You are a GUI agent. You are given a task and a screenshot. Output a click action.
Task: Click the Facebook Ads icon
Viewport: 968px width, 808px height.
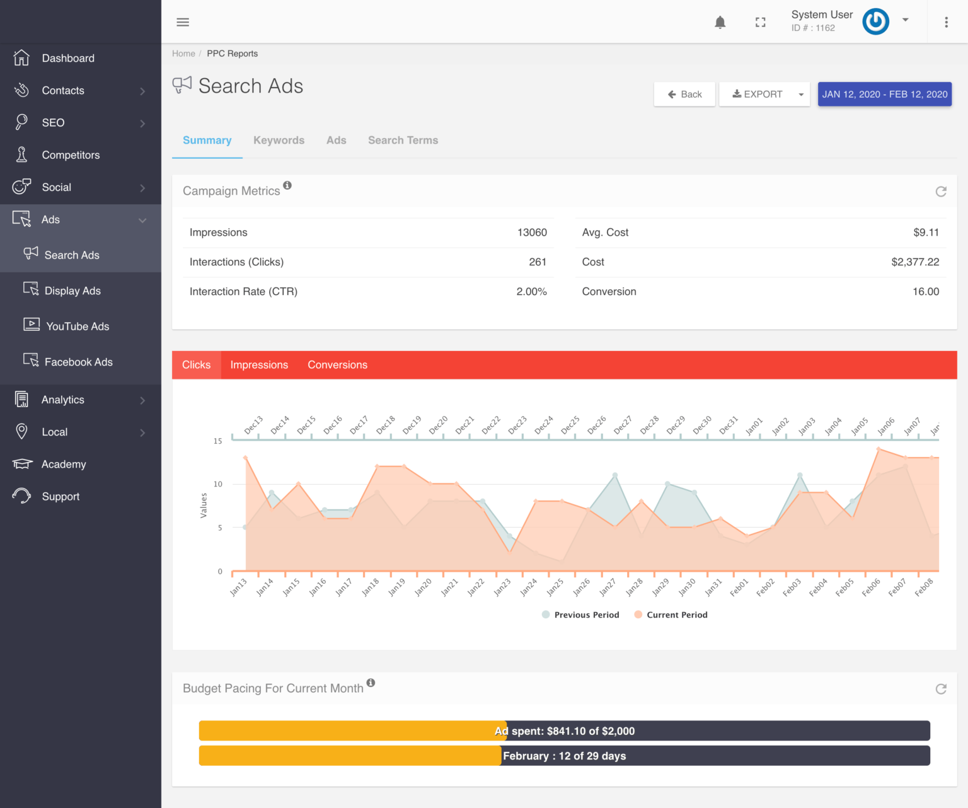point(31,360)
